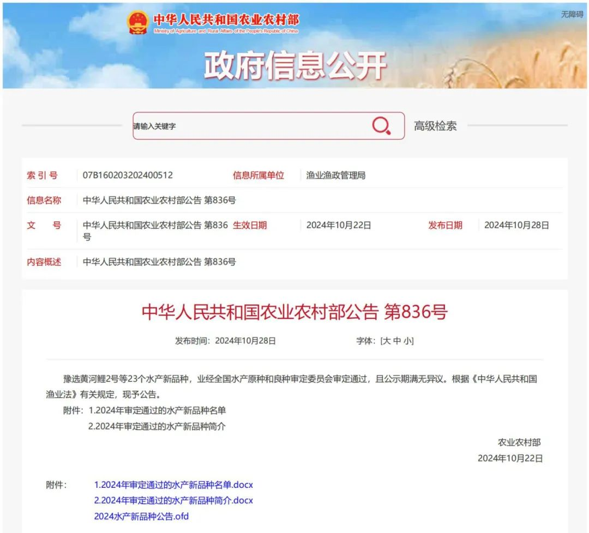Open 高级检索 advanced search
This screenshot has width=589, height=533.
pyautogui.click(x=435, y=126)
